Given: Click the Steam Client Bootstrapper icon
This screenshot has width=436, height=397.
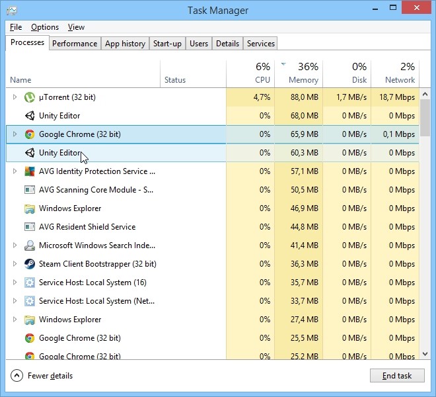Looking at the screenshot, I should 30,264.
